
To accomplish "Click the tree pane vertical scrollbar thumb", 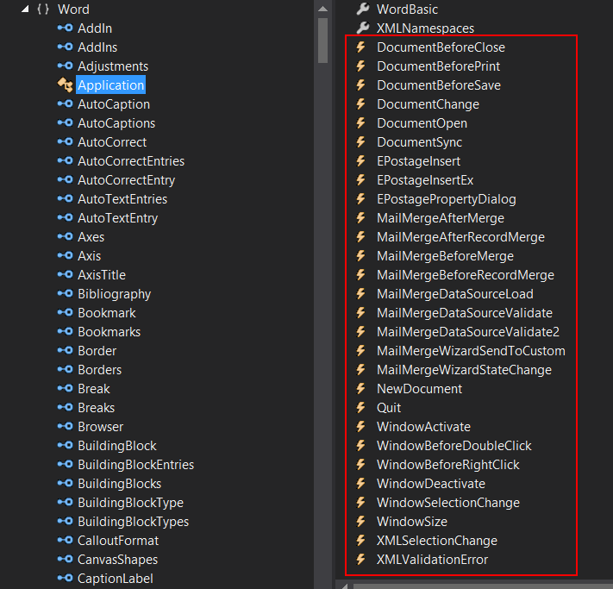I will [x=322, y=41].
